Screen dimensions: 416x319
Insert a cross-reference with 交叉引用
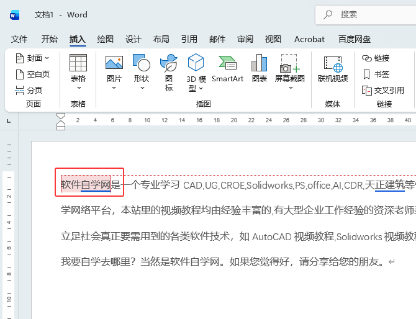tap(383, 91)
